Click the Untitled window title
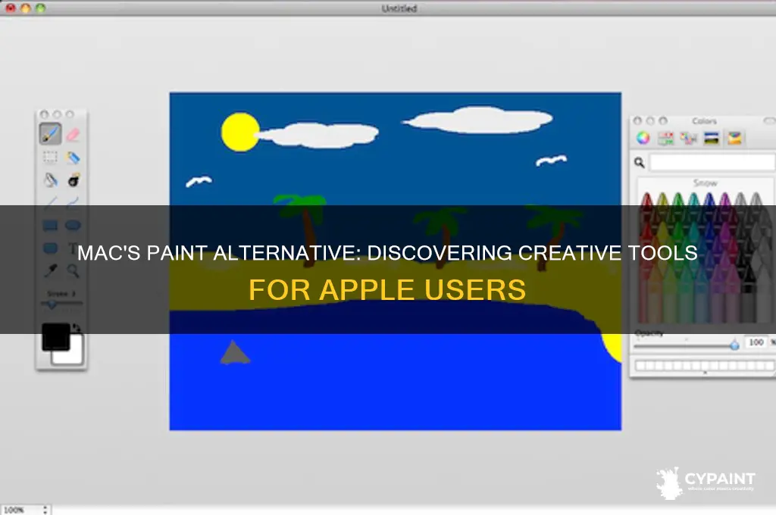776x515 pixels. pyautogui.click(x=399, y=8)
